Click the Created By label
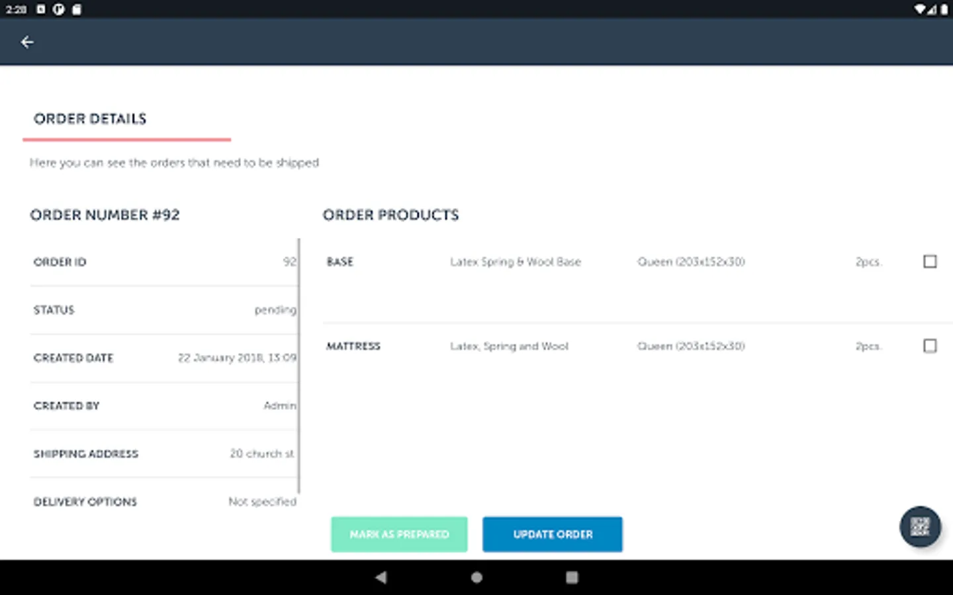 (x=66, y=405)
